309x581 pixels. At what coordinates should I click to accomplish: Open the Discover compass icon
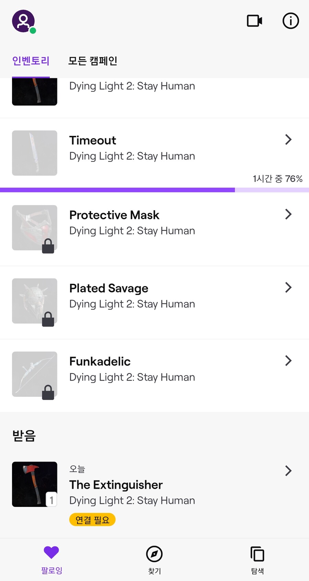coord(154,554)
